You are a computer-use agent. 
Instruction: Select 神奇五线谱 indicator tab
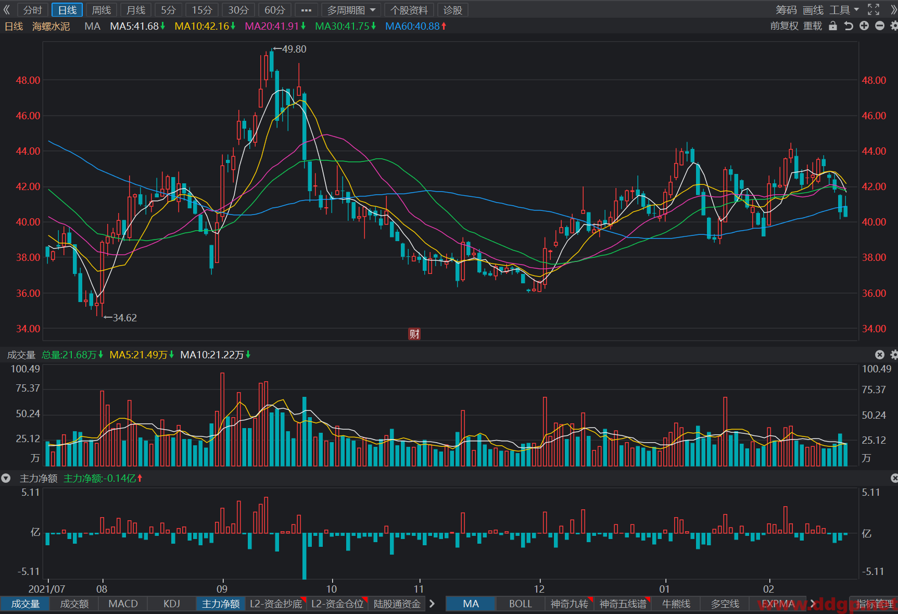click(623, 604)
